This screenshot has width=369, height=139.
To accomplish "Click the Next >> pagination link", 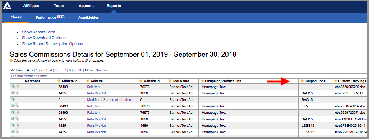I will 101,70.
